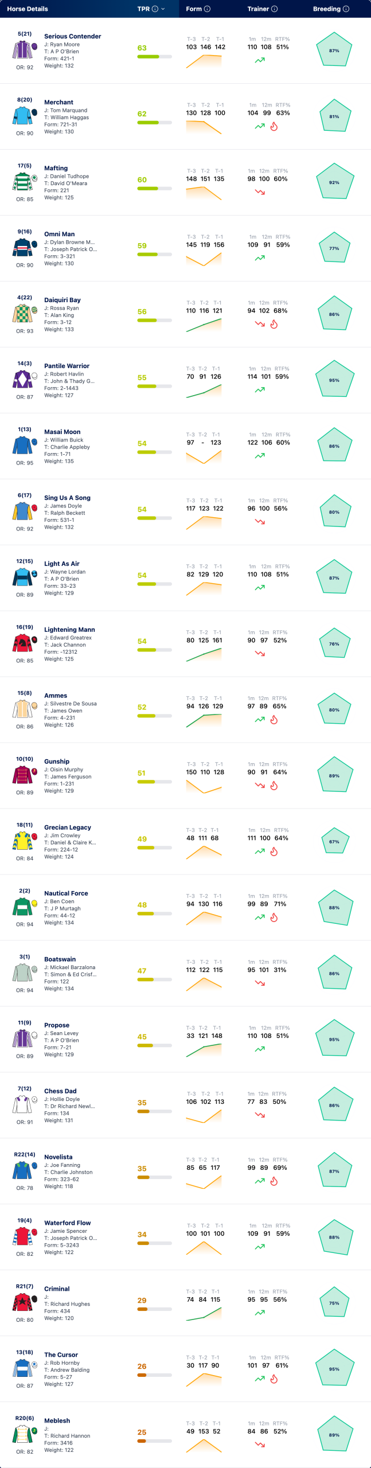The height and width of the screenshot is (1468, 371).
Task: Show the Breeding column info tooltip
Action: 346,9
